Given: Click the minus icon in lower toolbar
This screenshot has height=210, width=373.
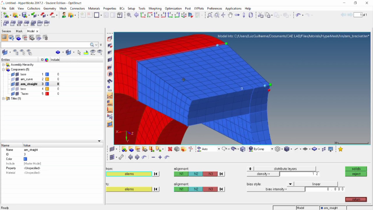Looking at the screenshot, I should tap(153, 157).
